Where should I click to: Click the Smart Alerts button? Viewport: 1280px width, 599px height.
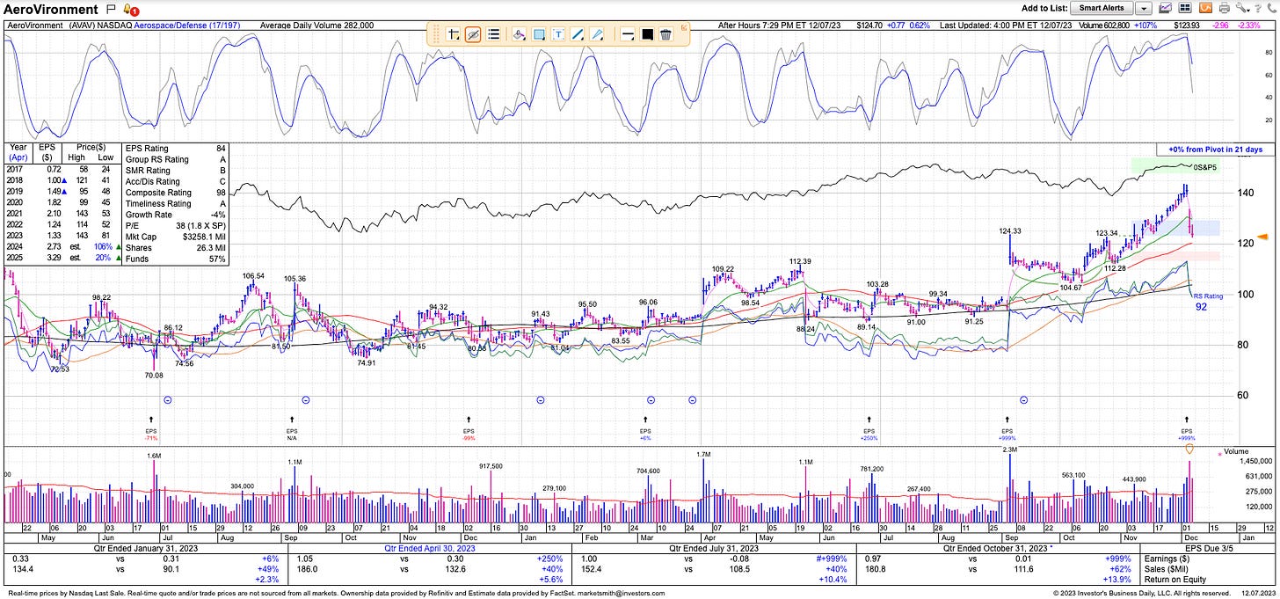click(x=1102, y=8)
